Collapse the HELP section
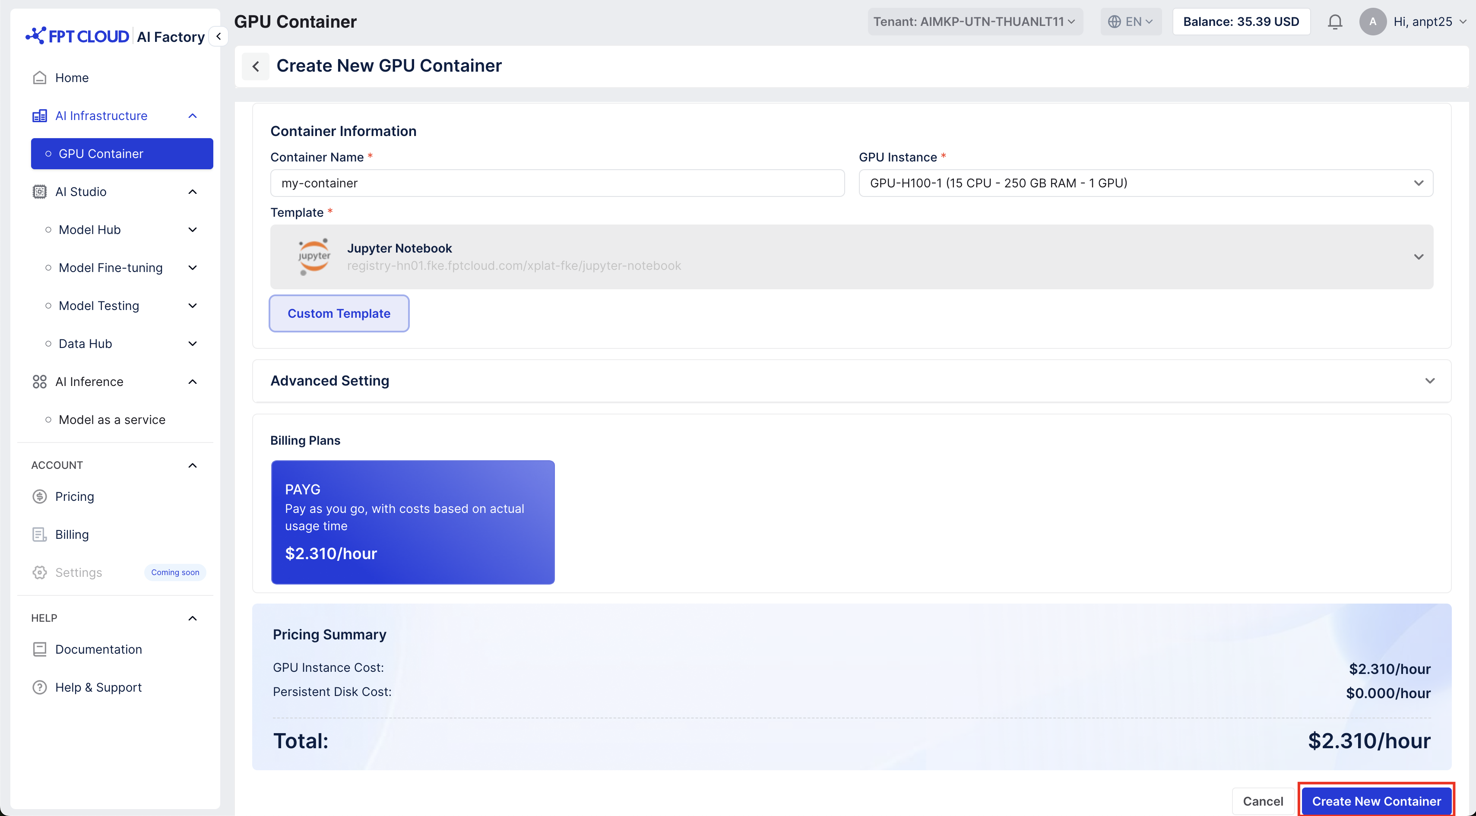The width and height of the screenshot is (1476, 816). coord(193,618)
